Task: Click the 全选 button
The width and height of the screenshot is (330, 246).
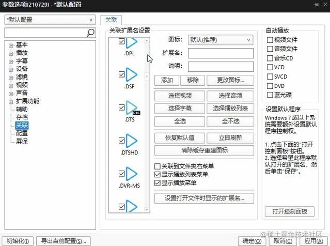Action: [180, 121]
